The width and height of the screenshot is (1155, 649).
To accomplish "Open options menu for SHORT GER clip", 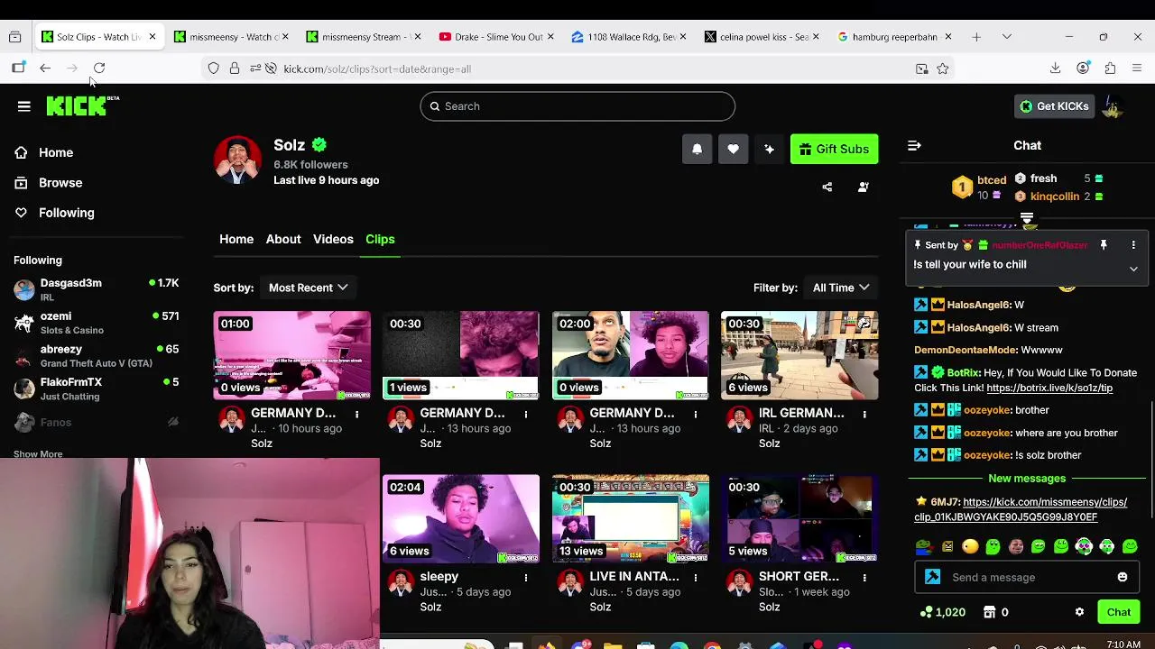I will coord(864,577).
